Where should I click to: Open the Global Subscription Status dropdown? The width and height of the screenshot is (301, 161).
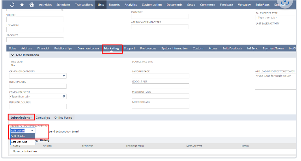(32, 130)
